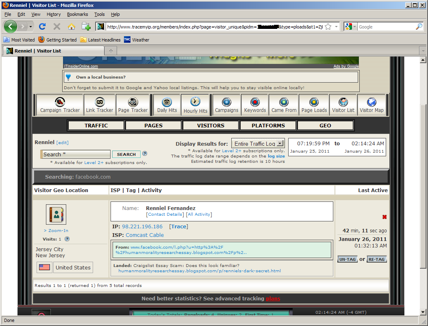Click the stop loading X button
Screen dimensions: 428x326
click(57, 26)
